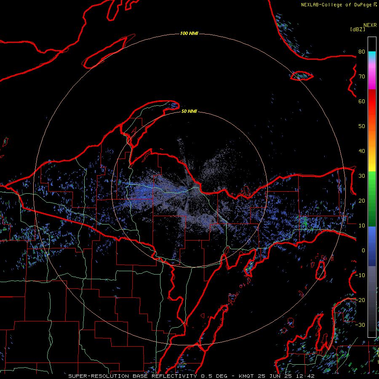Click the 60 dBZ scale label
The image size is (379, 379).
coord(362,101)
